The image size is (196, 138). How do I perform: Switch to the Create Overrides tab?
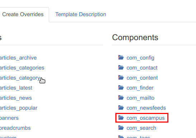tap(23, 14)
